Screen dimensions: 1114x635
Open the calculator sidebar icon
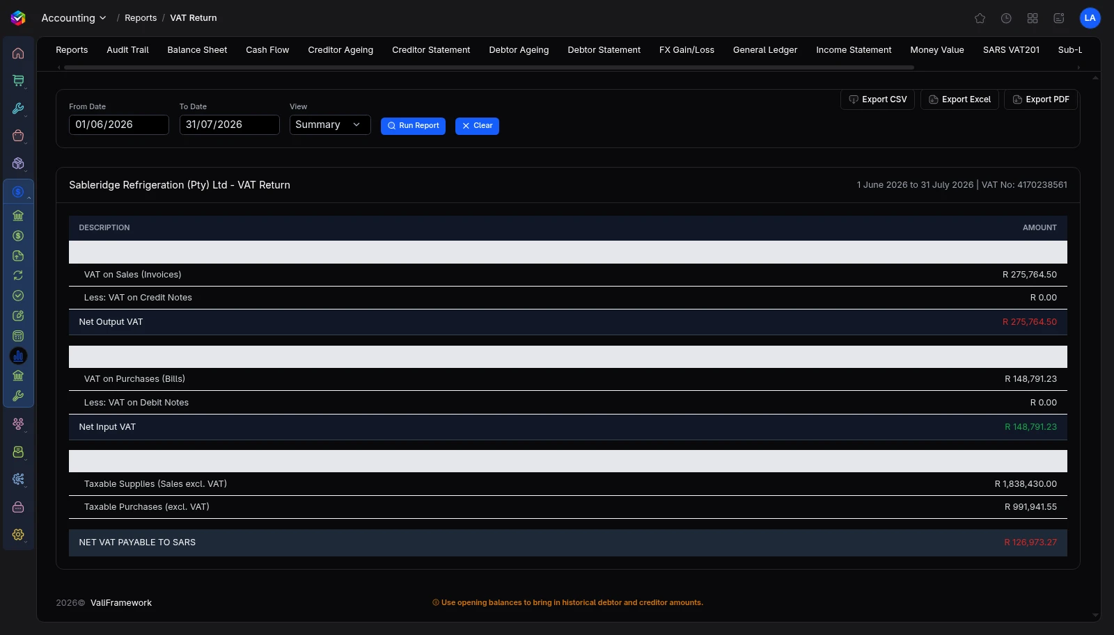point(18,336)
